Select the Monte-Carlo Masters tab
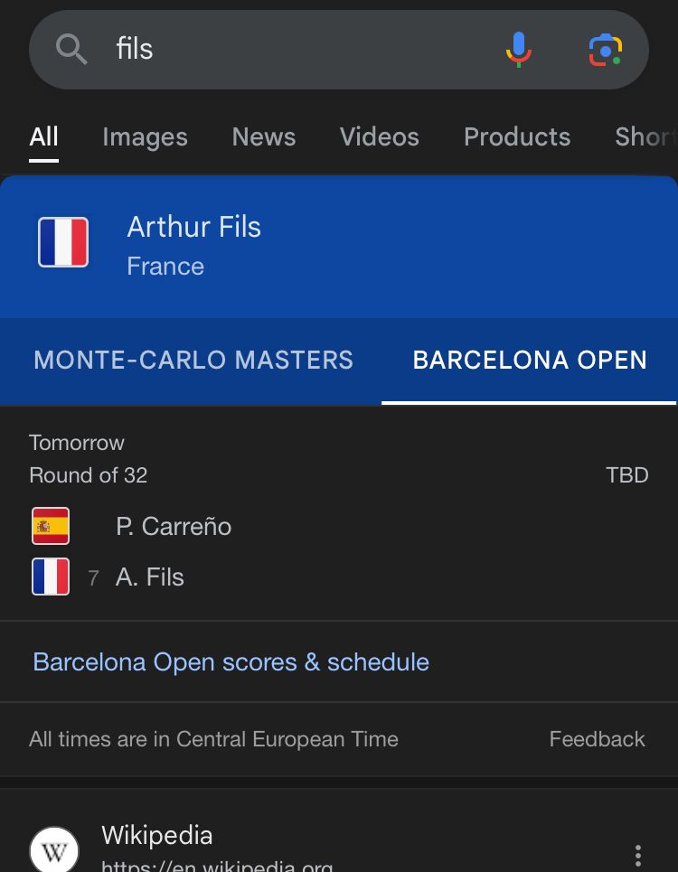Screen dimensions: 678x872 click(x=193, y=360)
